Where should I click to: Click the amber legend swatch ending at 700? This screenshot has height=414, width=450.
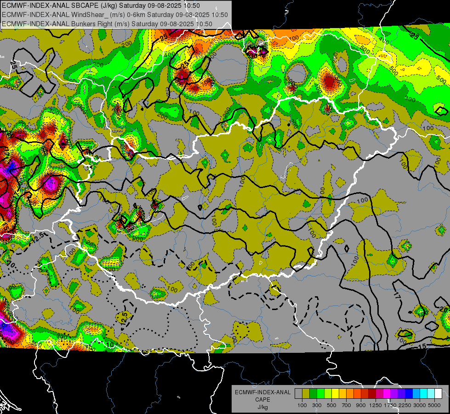[x=342, y=393]
